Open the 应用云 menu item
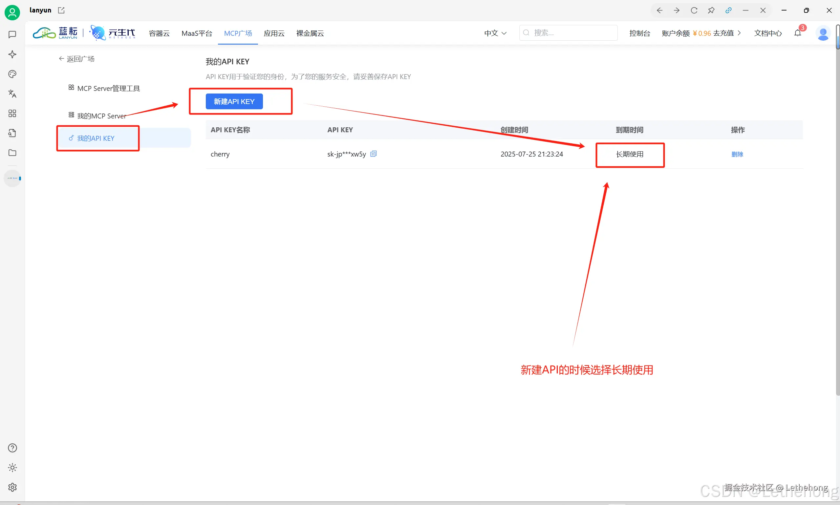840x505 pixels. [274, 33]
